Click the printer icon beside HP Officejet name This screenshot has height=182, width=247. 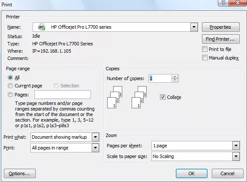pos(42,27)
